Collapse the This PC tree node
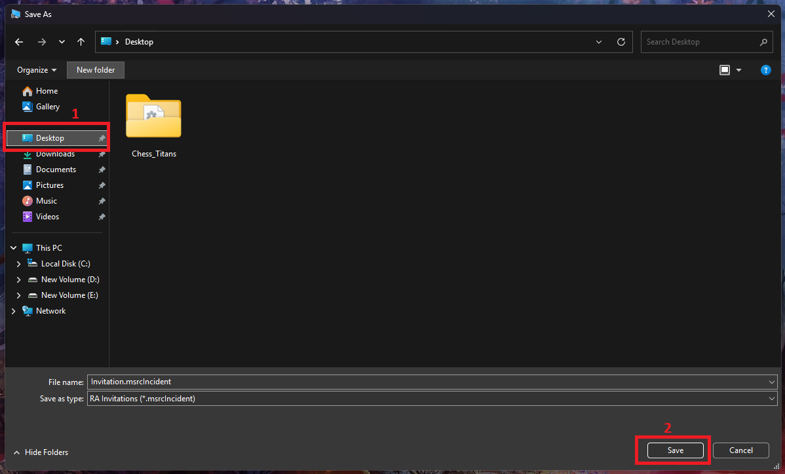 [x=14, y=248]
